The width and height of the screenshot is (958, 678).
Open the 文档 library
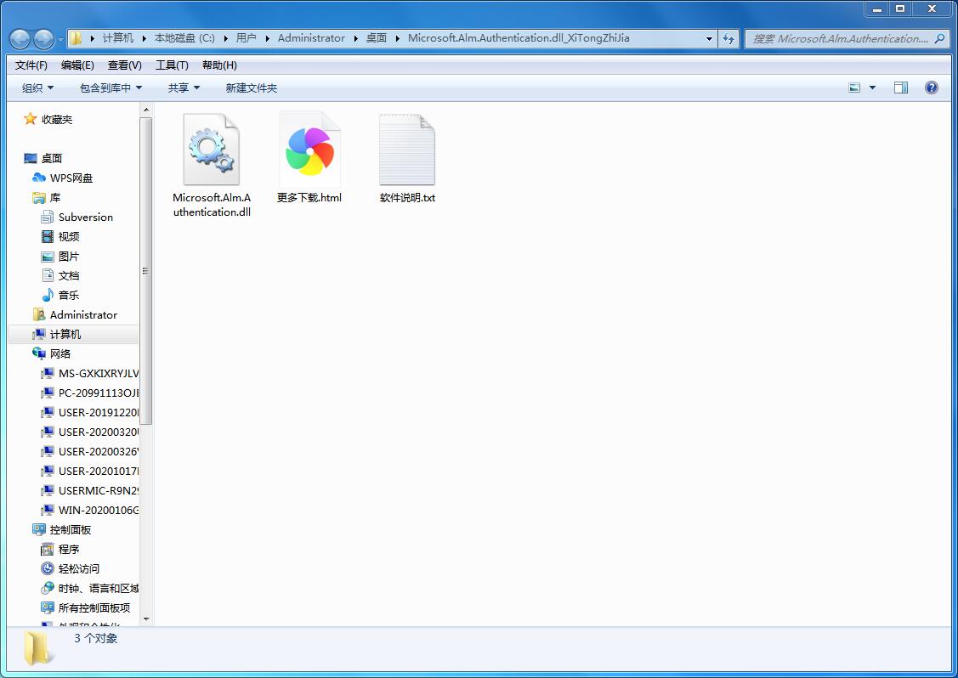tap(69, 276)
